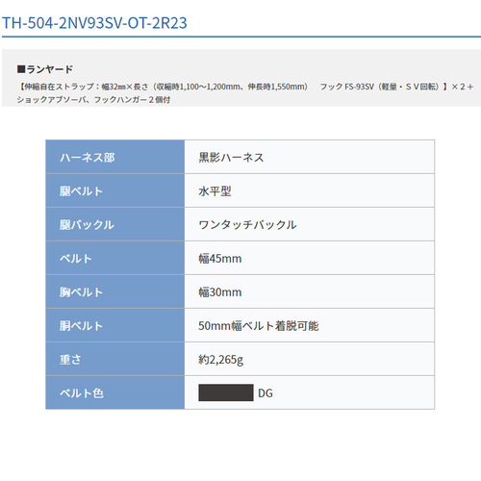The height and width of the screenshot is (481, 481).
Task: Select the 胸ベルト row label
Action: pyautogui.click(x=81, y=292)
